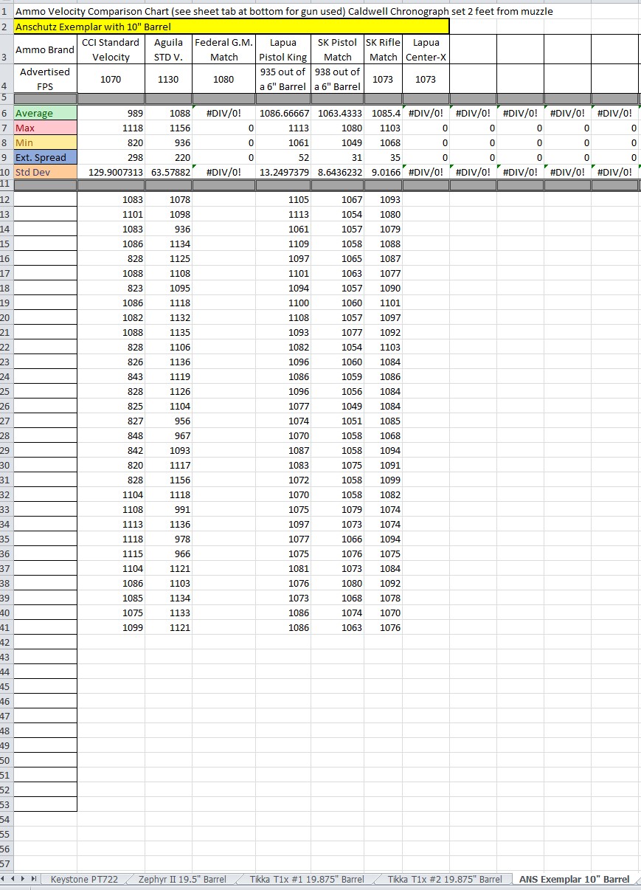Click the empty Ammo Brand cell in row 42

point(45,642)
